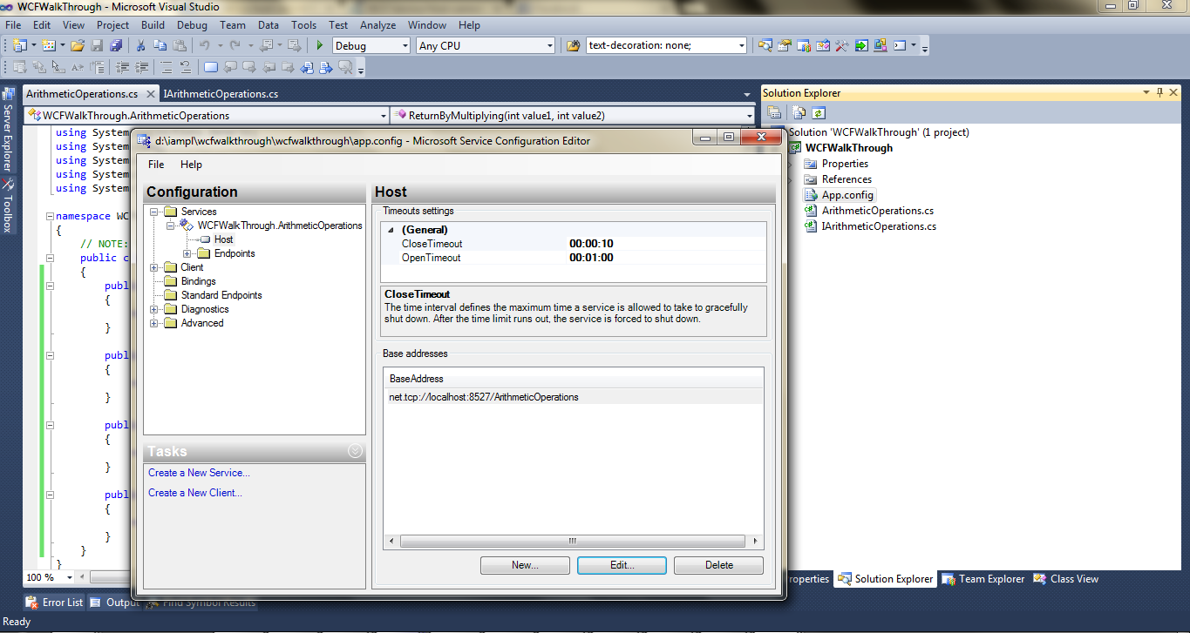Click the Increase Indent toolbar icon
1190x633 pixels.
point(141,67)
